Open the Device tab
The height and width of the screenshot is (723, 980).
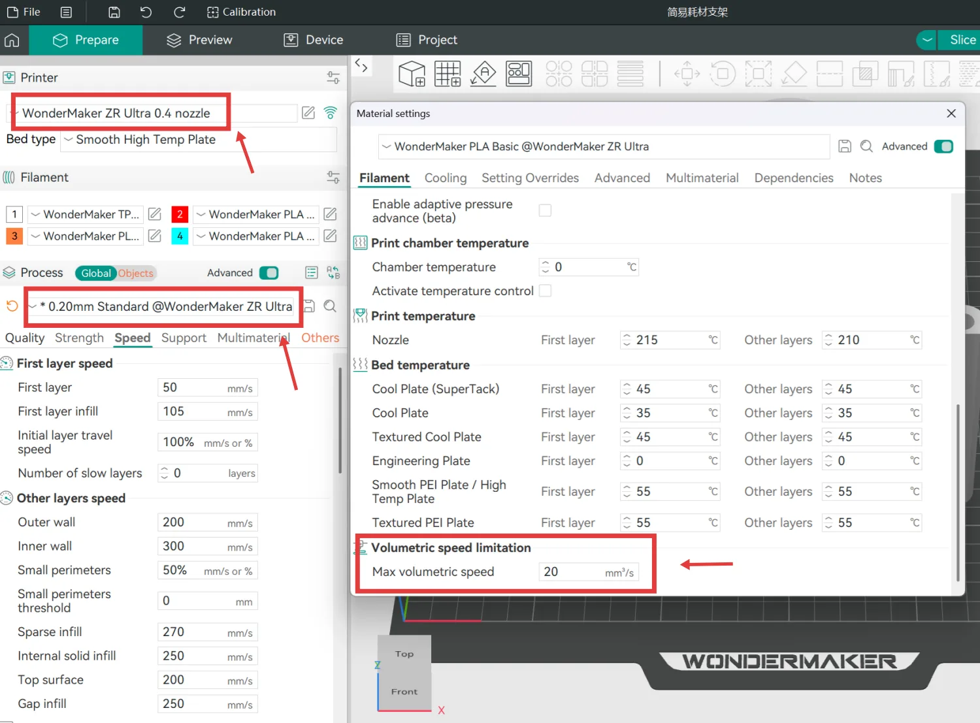click(x=314, y=40)
